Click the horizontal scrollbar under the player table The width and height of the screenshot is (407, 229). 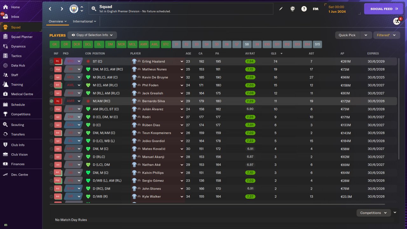pos(217,204)
